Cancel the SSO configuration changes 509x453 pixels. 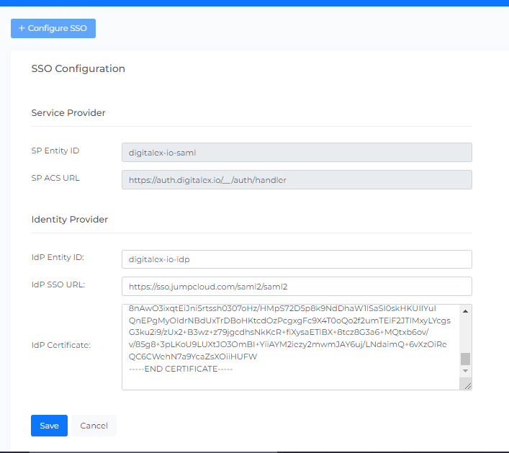[94, 426]
